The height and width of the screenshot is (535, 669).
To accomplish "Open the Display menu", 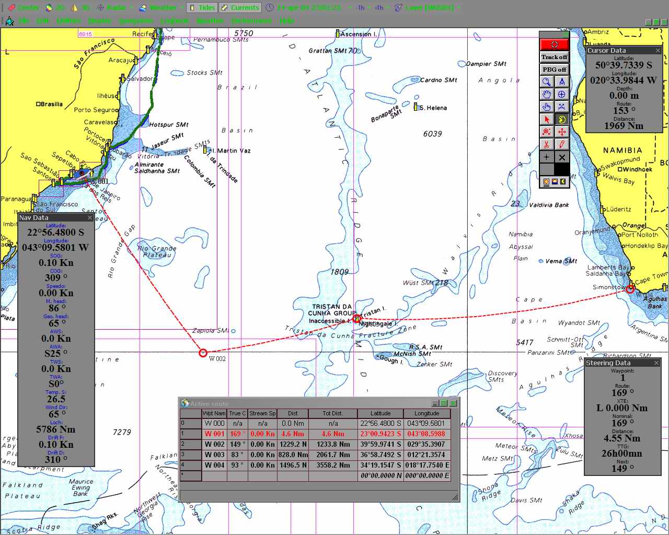I will tap(100, 21).
